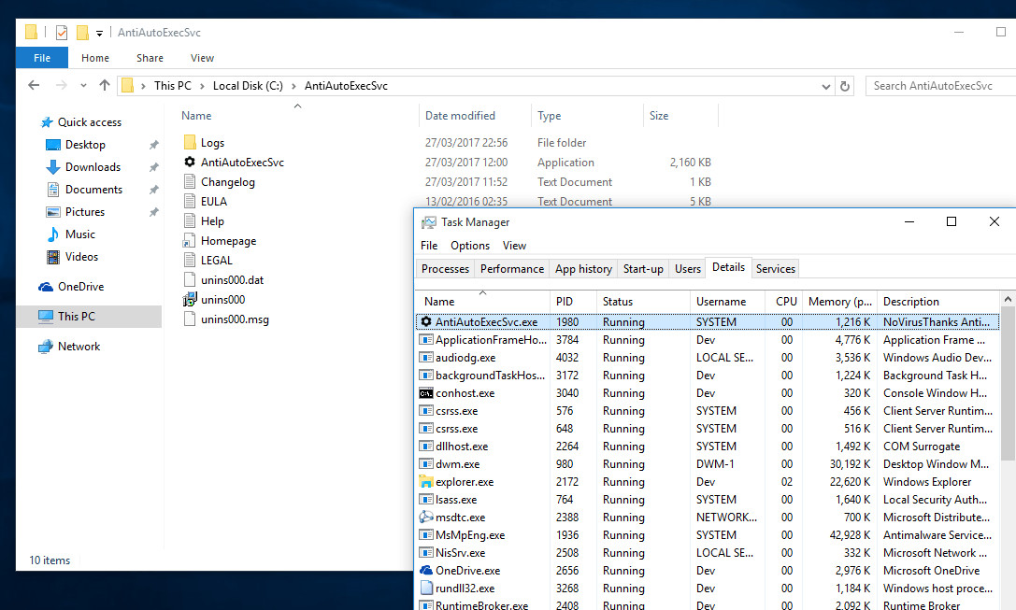The width and height of the screenshot is (1016, 610).
Task: Open the Options menu in Task Manager
Action: pos(470,246)
